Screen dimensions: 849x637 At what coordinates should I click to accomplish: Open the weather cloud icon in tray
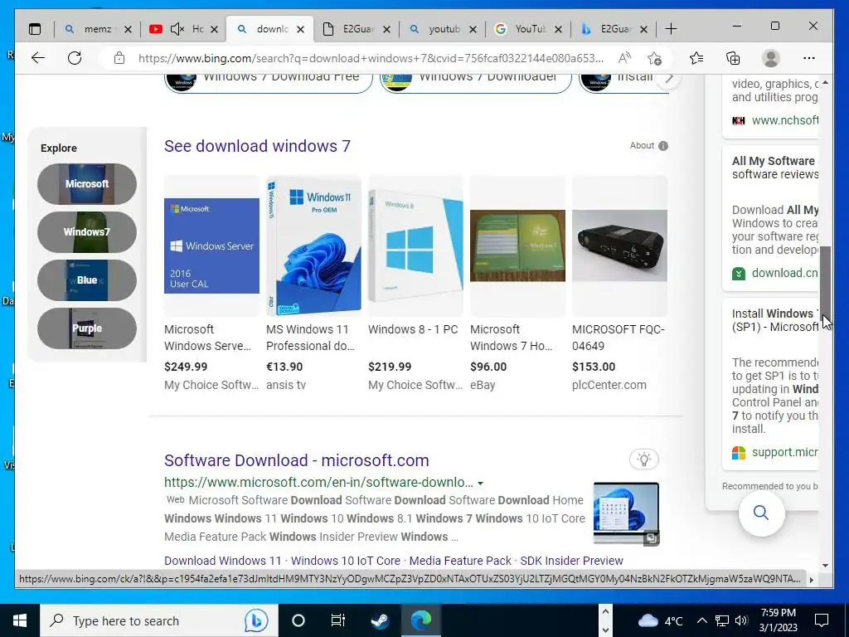point(648,620)
